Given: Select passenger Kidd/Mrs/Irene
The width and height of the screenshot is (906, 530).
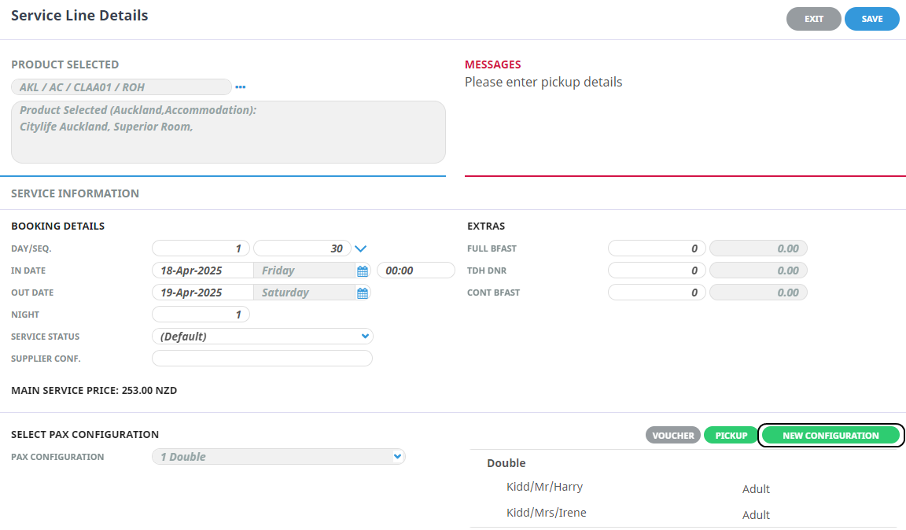Looking at the screenshot, I should pyautogui.click(x=546, y=513).
